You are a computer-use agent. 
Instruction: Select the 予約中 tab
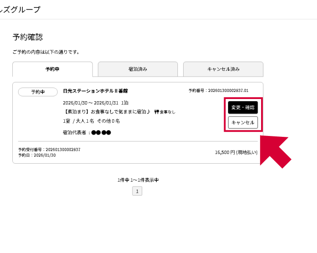click(52, 70)
